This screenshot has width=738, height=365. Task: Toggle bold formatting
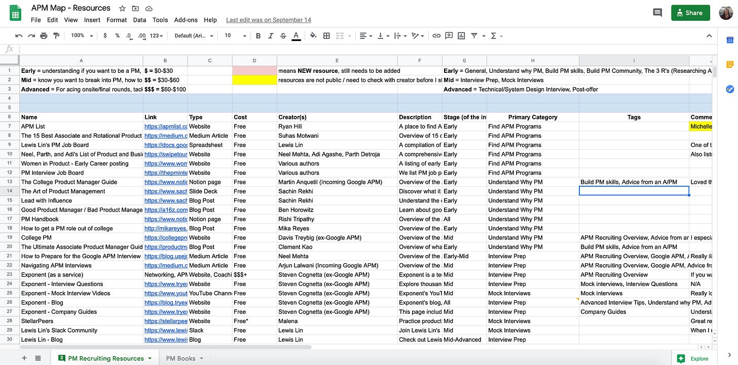pos(259,36)
